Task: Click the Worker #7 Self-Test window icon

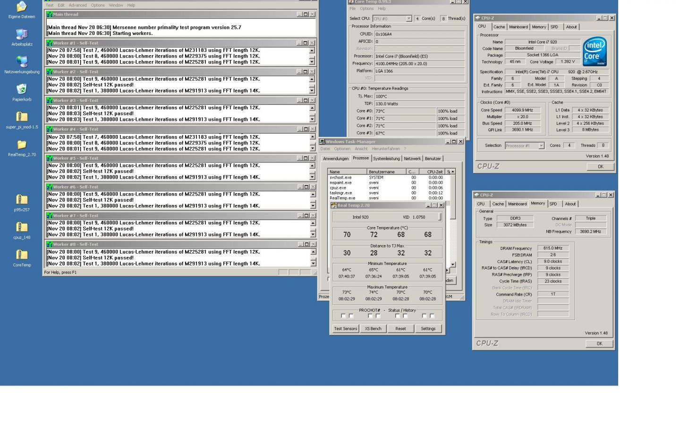Action: click(x=50, y=216)
